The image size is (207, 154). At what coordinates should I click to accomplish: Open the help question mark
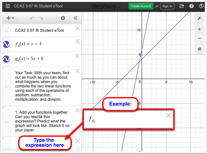[191, 6]
